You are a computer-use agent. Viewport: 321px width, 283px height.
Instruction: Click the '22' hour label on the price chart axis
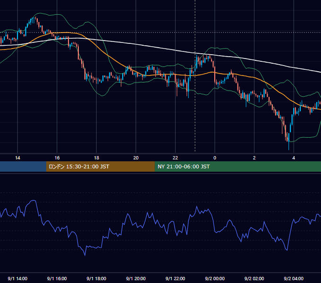point(175,158)
